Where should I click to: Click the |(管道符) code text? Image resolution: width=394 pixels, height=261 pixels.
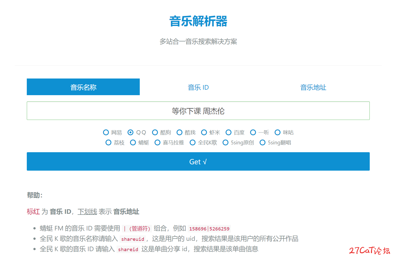137,229
